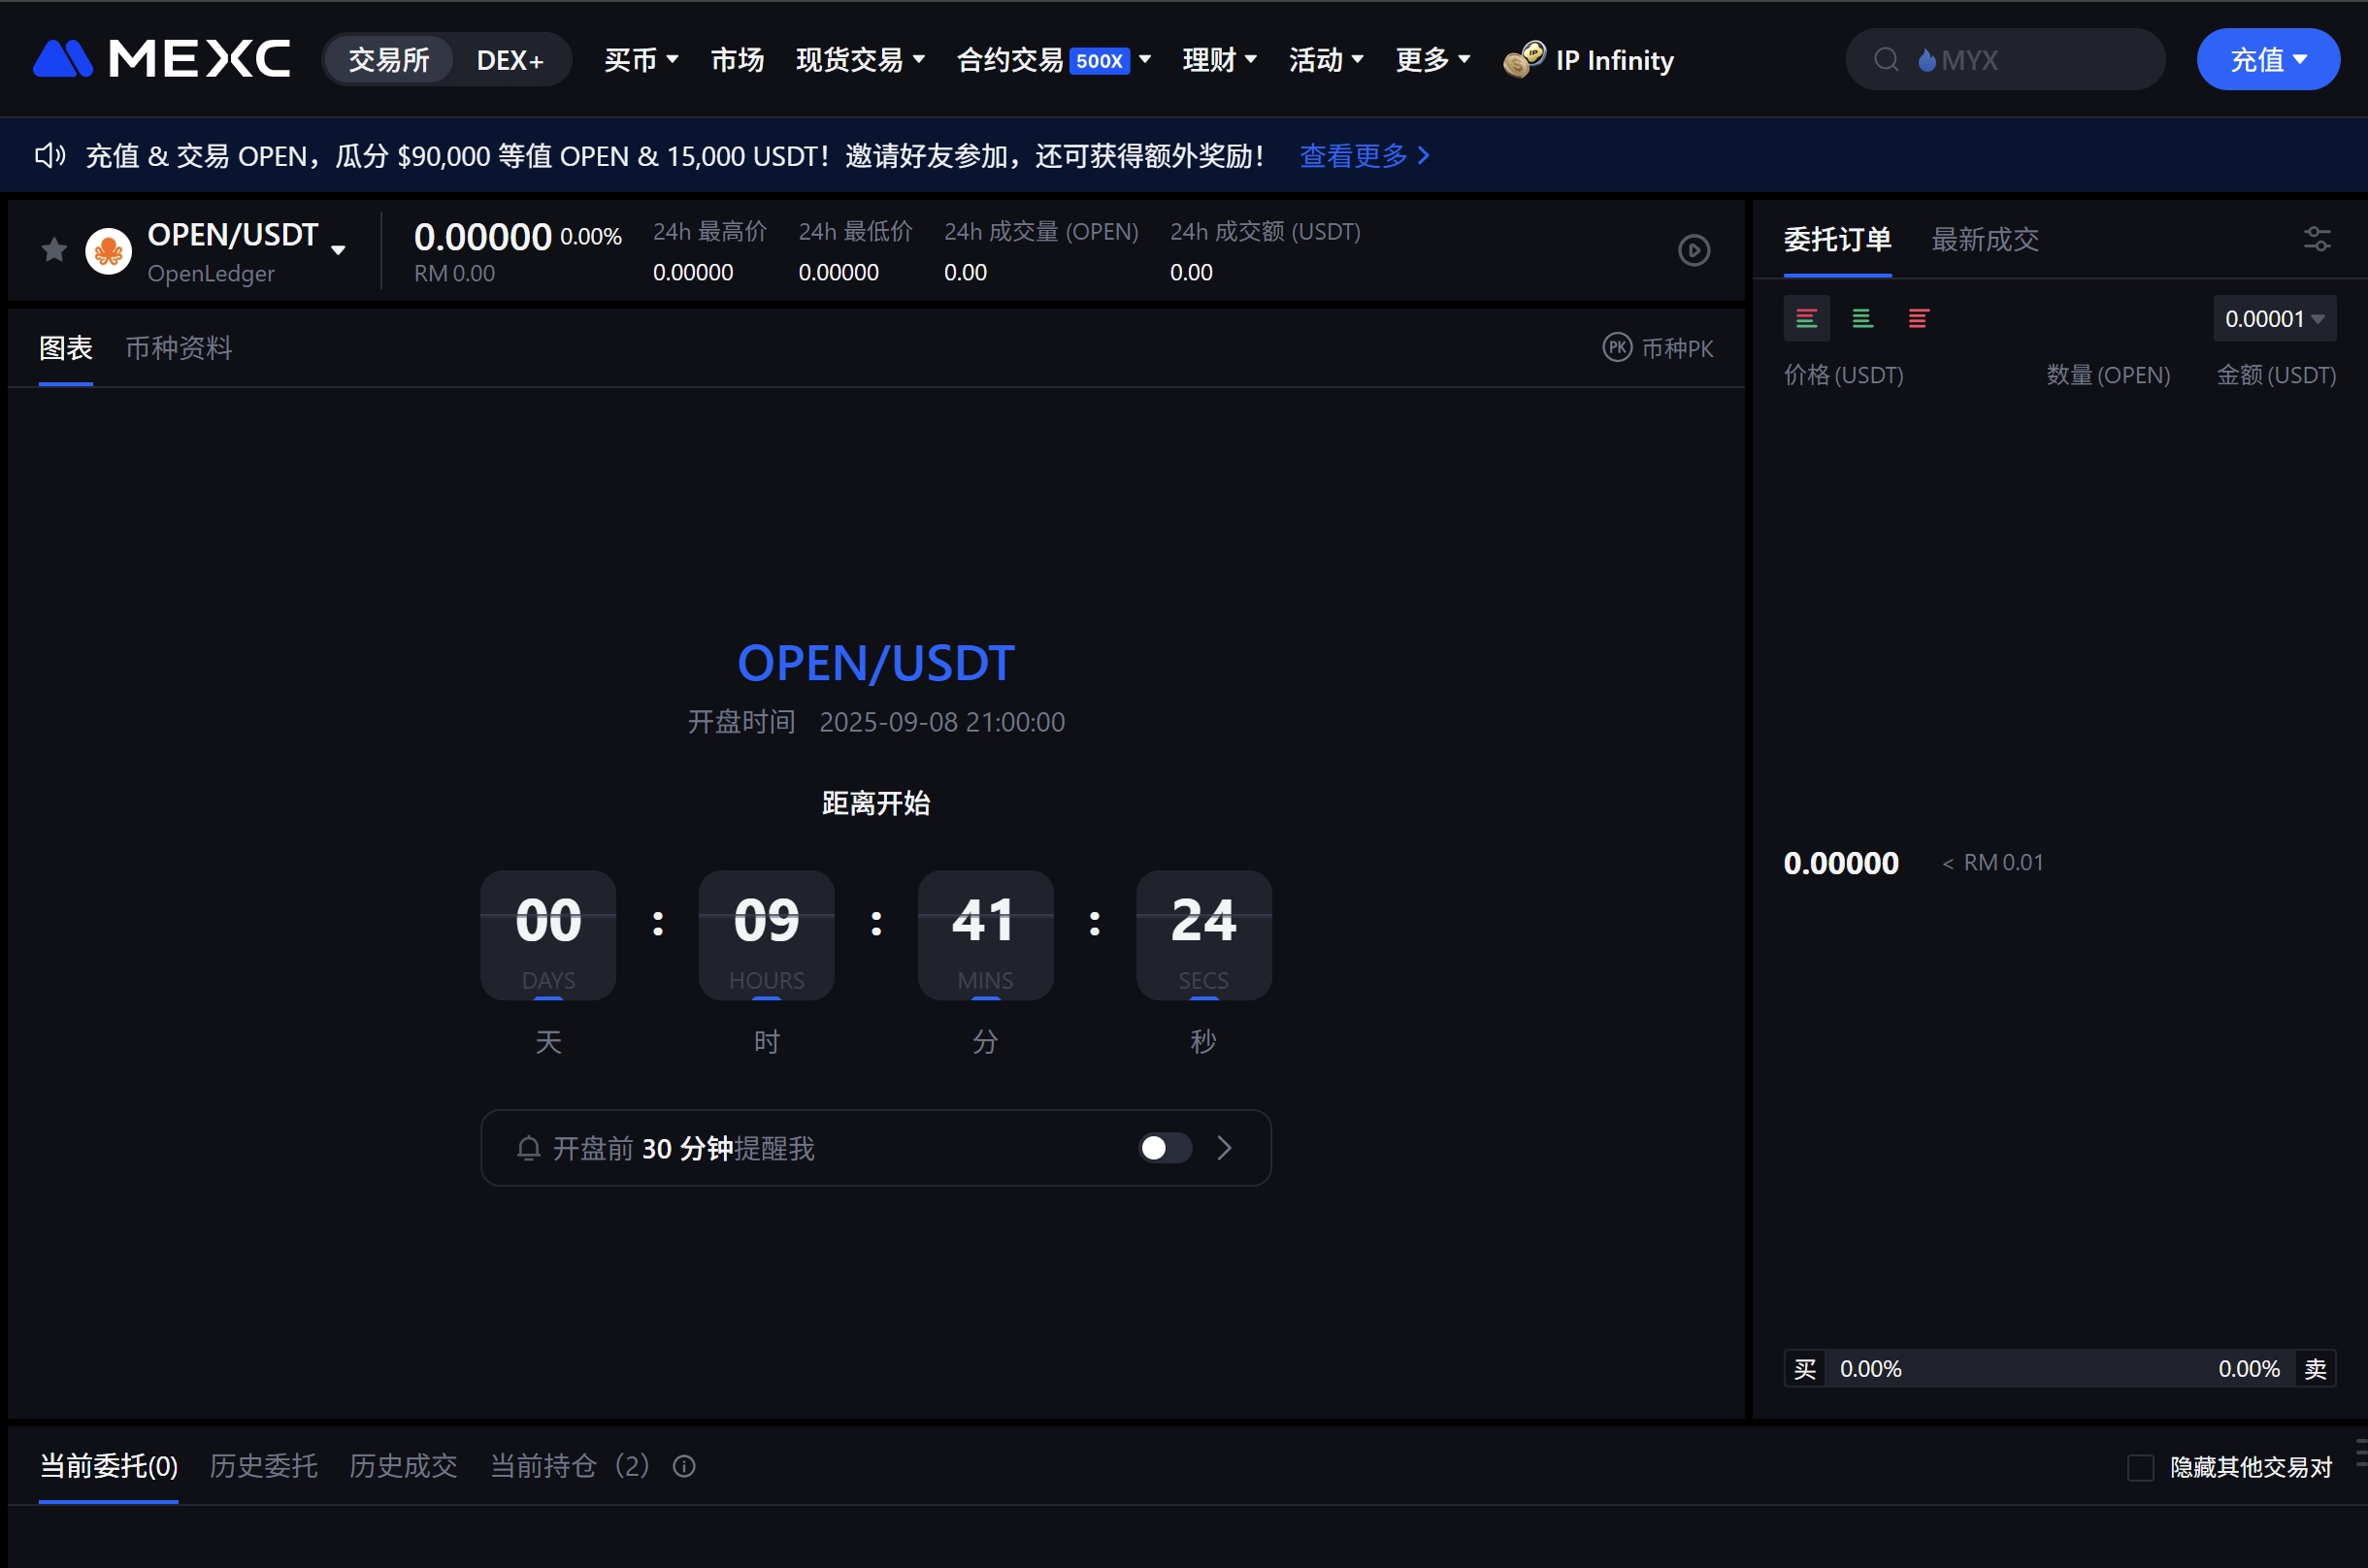
Task: Click the 500X badge
Action: click(1099, 61)
